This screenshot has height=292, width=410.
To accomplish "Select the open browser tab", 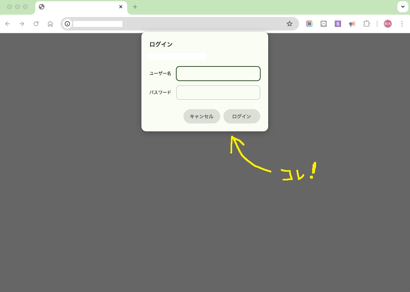I will pos(79,7).
